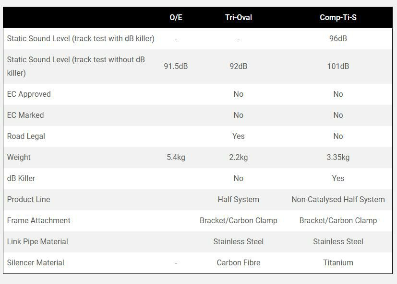The width and height of the screenshot is (397, 284).
Task: Select the 92dB Tri-Oval sound level value
Action: 238,66
